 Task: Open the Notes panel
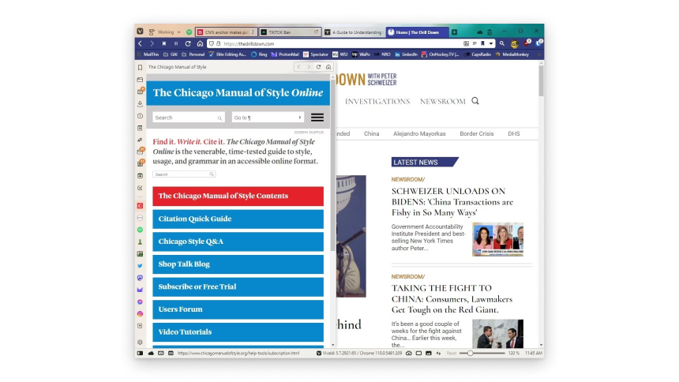coord(140,128)
